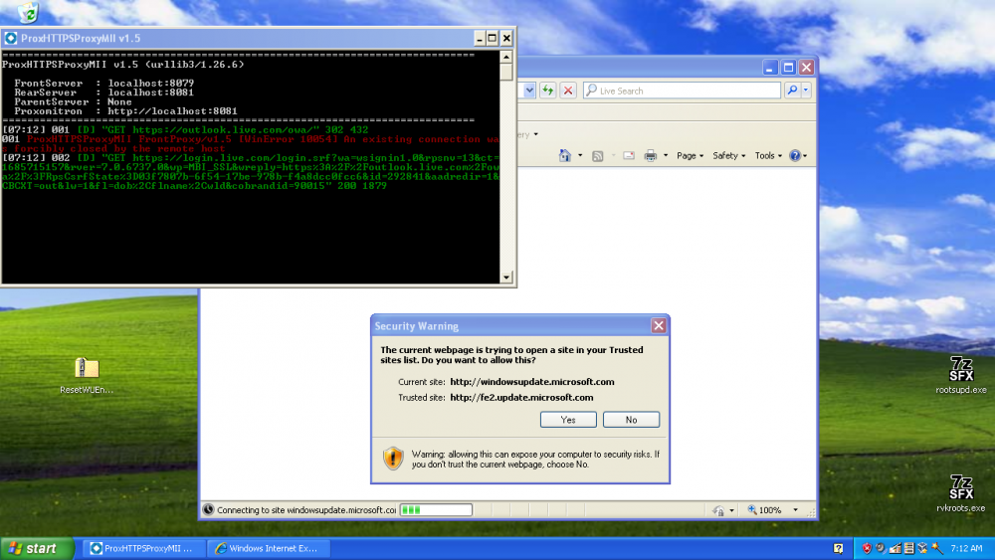Expand the partially hidden 'ery' toolbar dropdown
The height and width of the screenshot is (560, 995).
[x=535, y=134]
